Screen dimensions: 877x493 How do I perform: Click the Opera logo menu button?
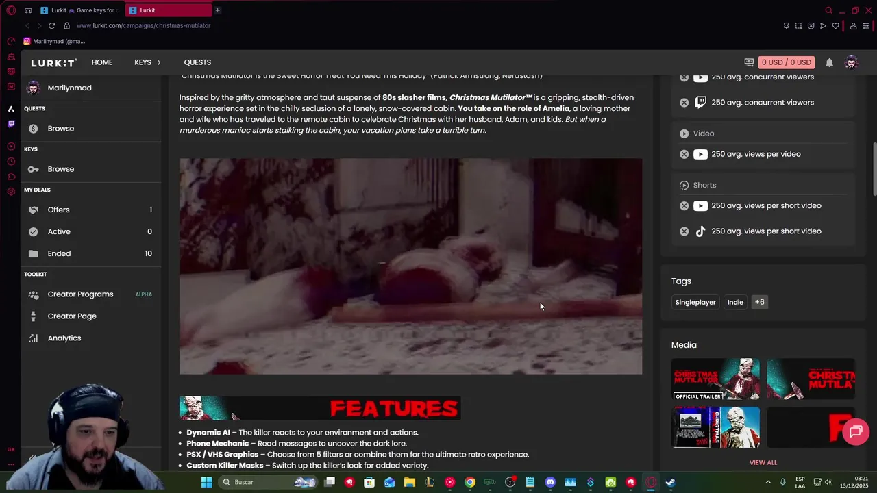pos(11,10)
